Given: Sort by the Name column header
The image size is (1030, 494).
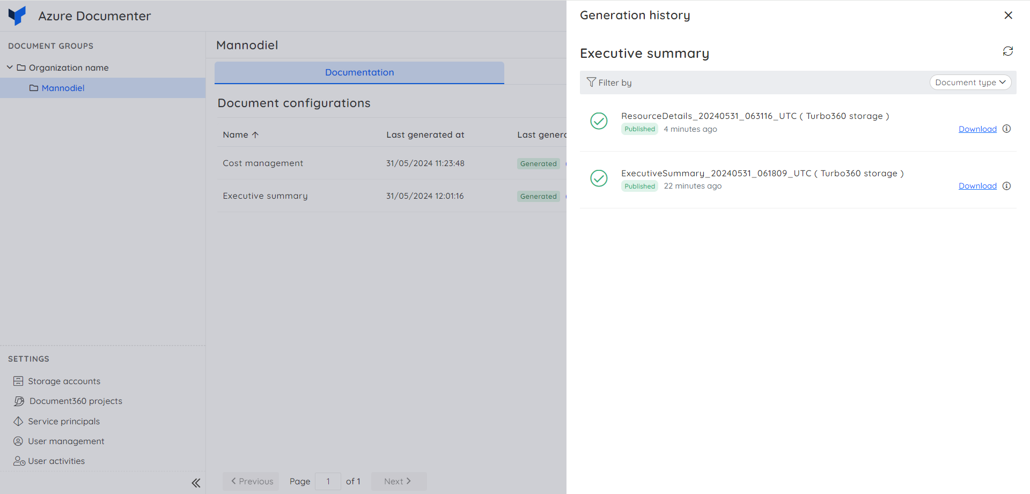Looking at the screenshot, I should [x=236, y=134].
